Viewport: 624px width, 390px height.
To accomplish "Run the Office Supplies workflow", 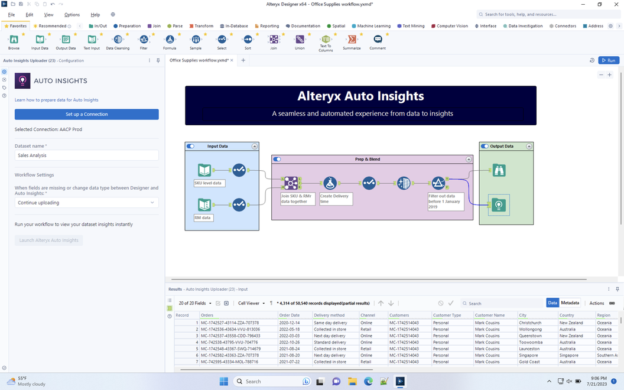I will tap(609, 60).
